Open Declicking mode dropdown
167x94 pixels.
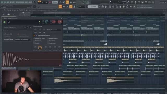[23, 39]
